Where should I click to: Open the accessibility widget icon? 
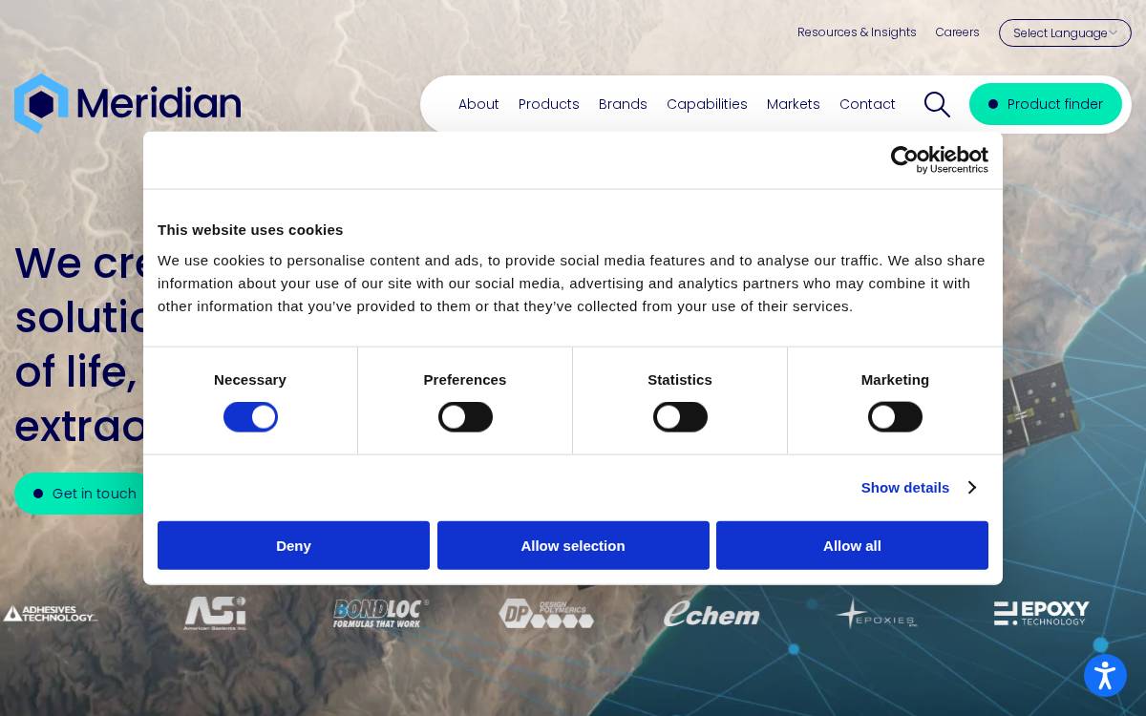click(1105, 675)
